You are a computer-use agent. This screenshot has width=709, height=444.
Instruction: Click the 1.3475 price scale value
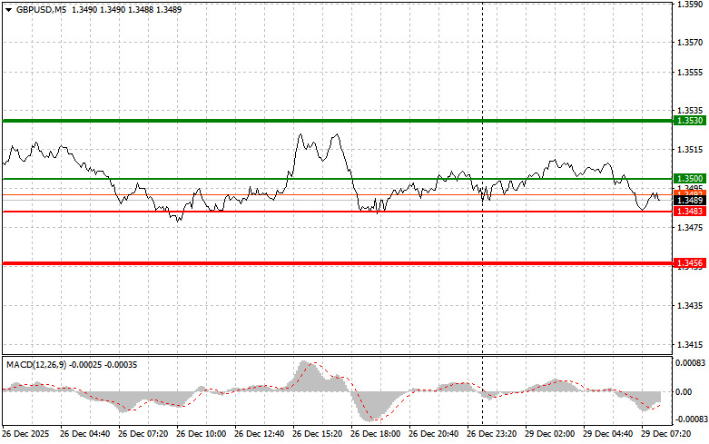(x=690, y=227)
